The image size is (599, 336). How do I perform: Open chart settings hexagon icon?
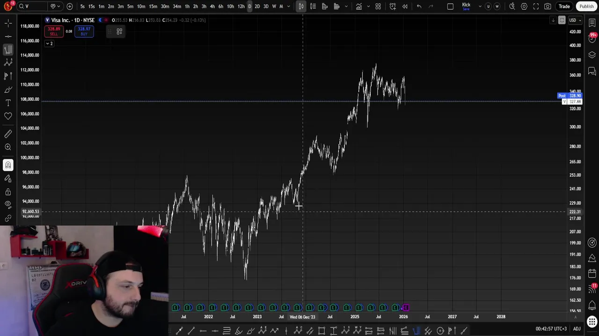pyautogui.click(x=524, y=6)
